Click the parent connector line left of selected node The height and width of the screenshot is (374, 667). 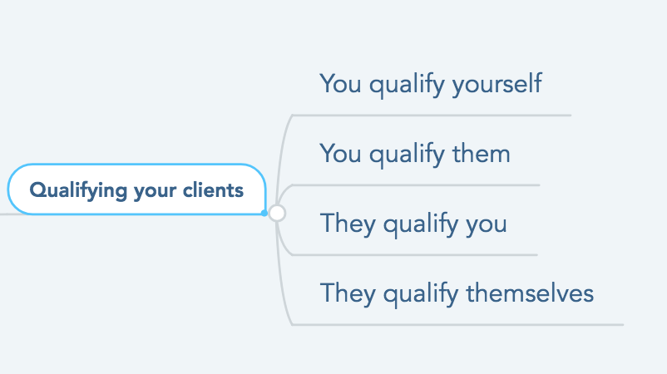[x=4, y=214]
